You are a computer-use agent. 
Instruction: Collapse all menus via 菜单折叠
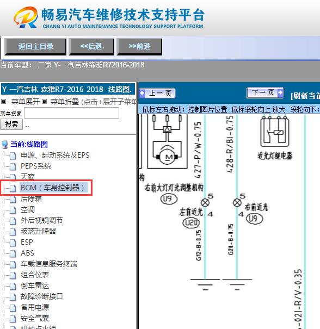pos(65,102)
